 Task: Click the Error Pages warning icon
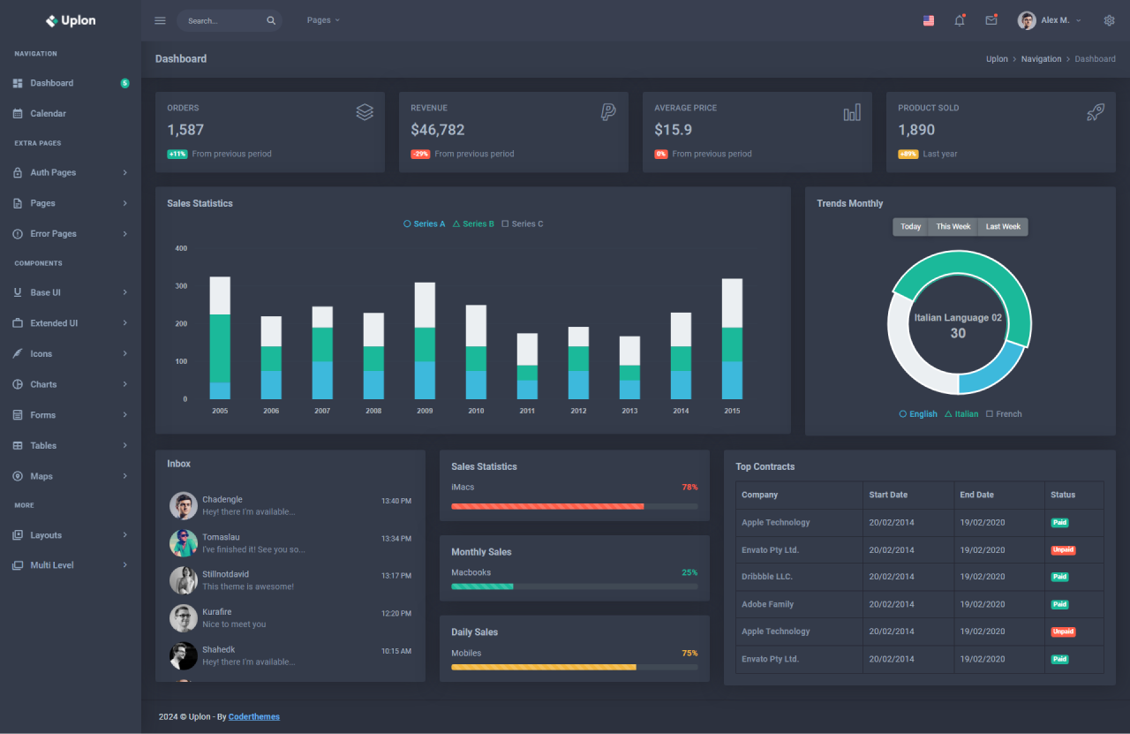18,234
